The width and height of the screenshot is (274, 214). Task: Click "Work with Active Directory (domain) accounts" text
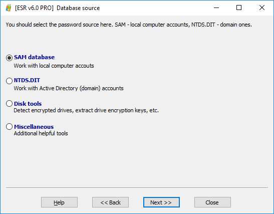pos(69,88)
